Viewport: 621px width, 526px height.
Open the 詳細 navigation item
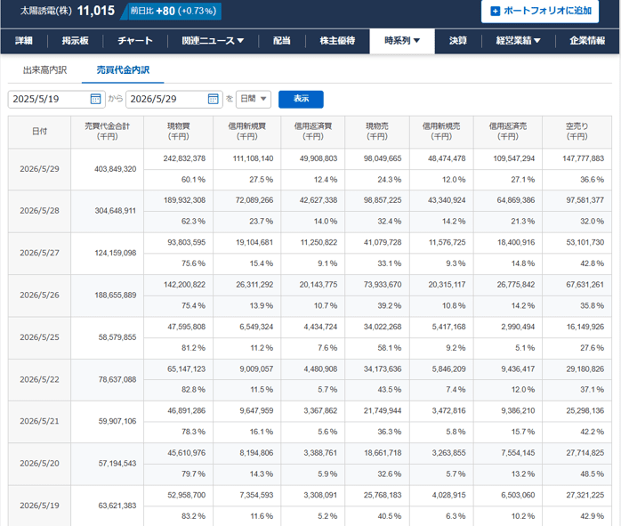tap(24, 40)
